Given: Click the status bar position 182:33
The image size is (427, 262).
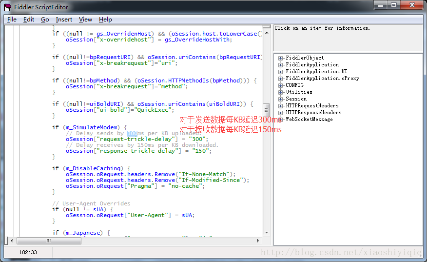Looking at the screenshot, I should click(28, 252).
